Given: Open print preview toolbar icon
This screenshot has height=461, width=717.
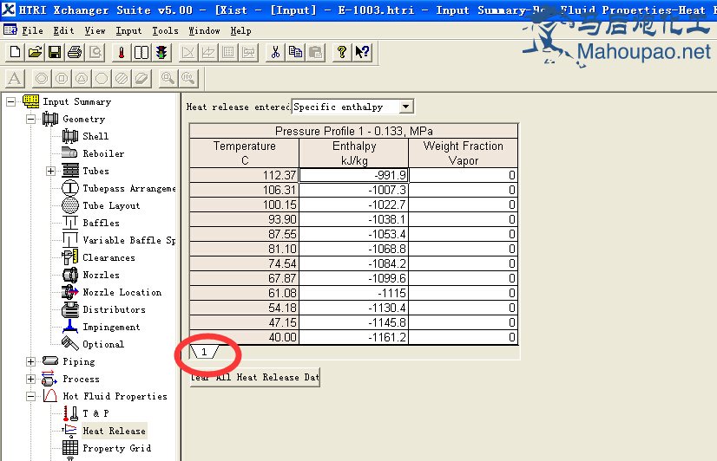Looking at the screenshot, I should coord(95,53).
